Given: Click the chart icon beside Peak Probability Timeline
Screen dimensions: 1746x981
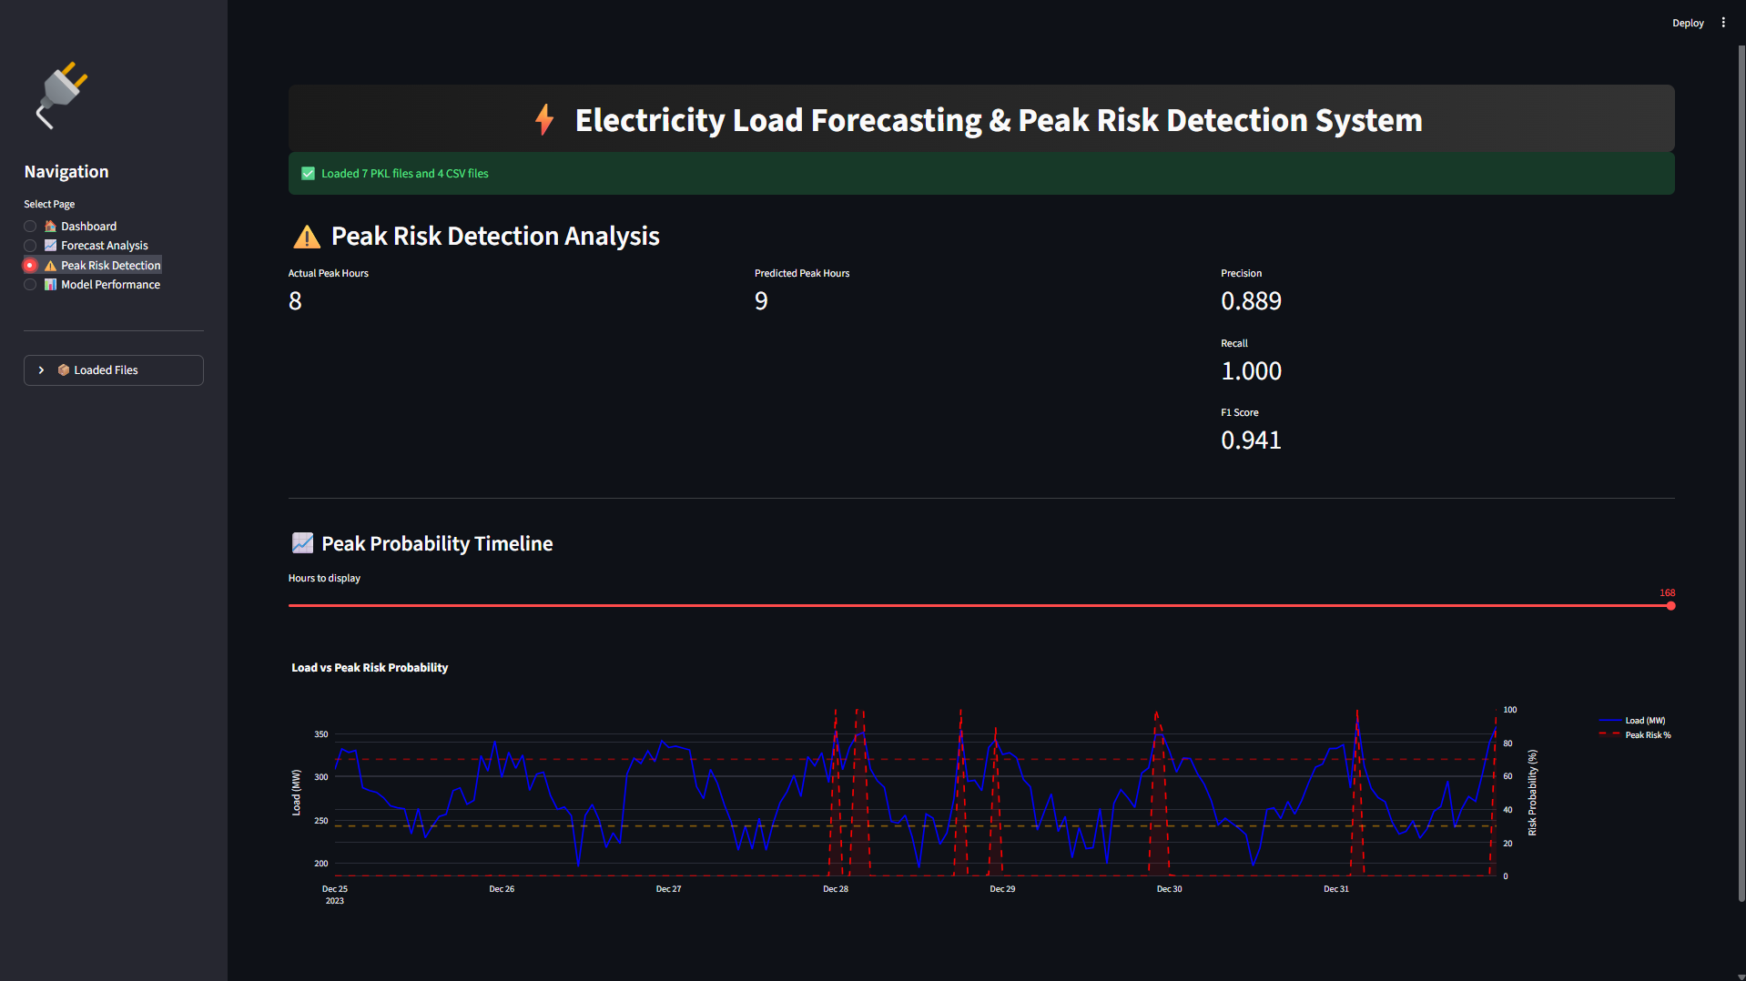Looking at the screenshot, I should pos(302,543).
